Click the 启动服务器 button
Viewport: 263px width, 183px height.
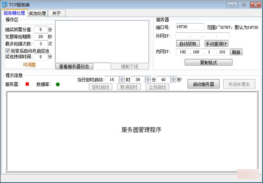click(203, 84)
